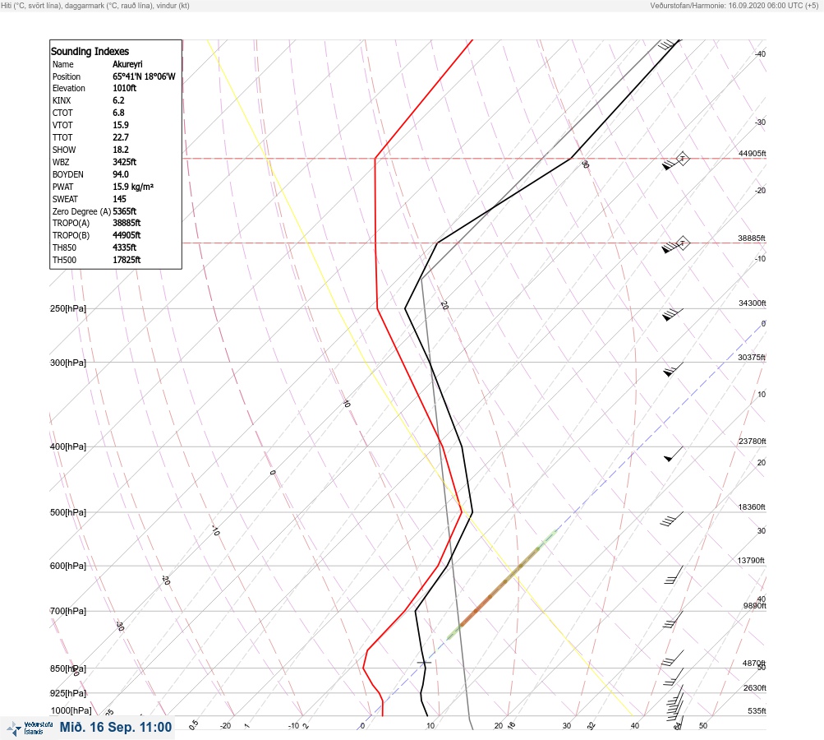Click the 500[hPa] pressure label
Image resolution: width=824 pixels, height=740 pixels.
(68, 512)
